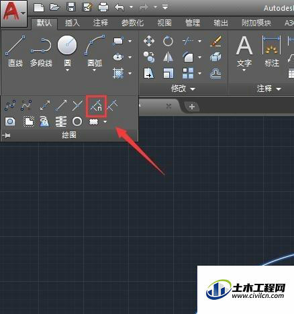Select the Scale tool
Image resolution: width=294 pixels, height=314 pixels.
168,73
